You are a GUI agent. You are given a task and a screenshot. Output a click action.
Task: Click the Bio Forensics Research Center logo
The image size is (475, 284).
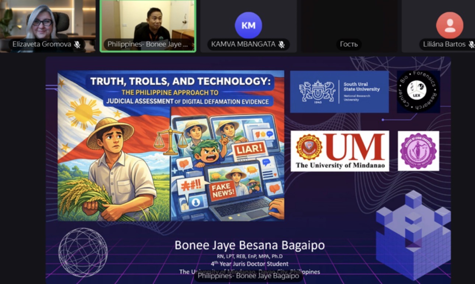click(x=418, y=92)
